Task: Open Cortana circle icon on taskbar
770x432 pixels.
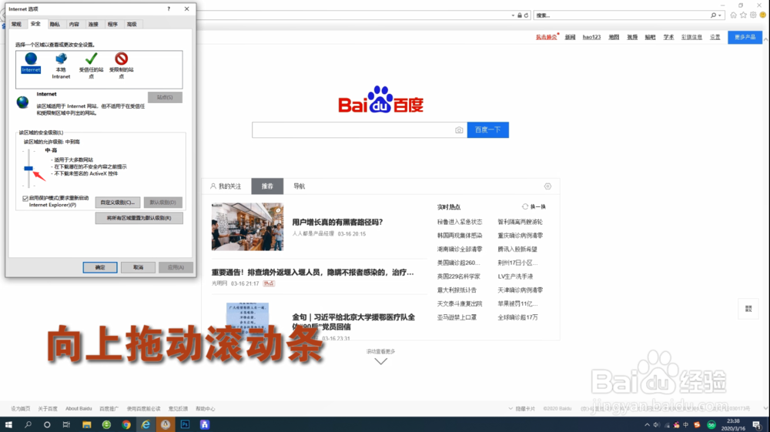Action: [x=47, y=424]
